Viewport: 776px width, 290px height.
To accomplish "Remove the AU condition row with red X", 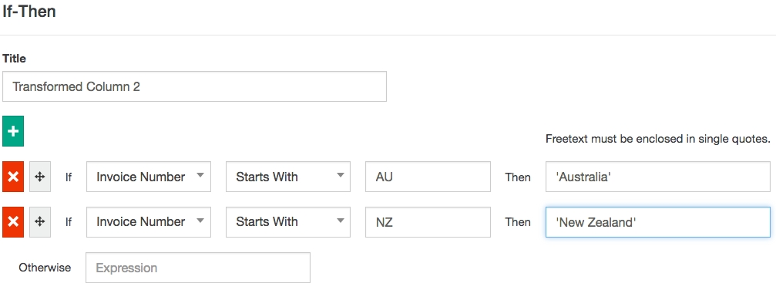I will pyautogui.click(x=13, y=177).
